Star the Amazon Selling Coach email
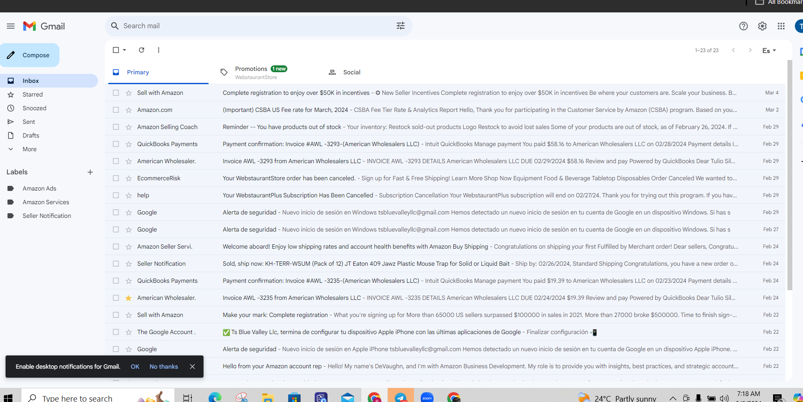 (x=128, y=127)
